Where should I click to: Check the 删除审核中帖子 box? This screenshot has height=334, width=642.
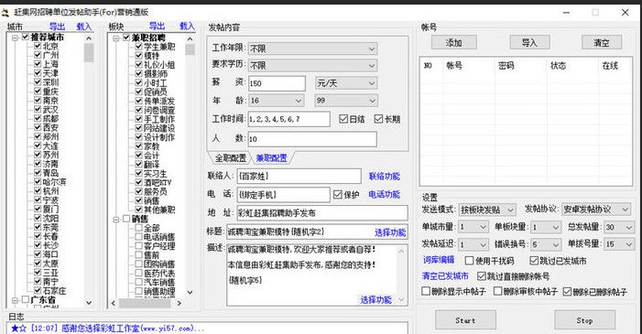497,291
